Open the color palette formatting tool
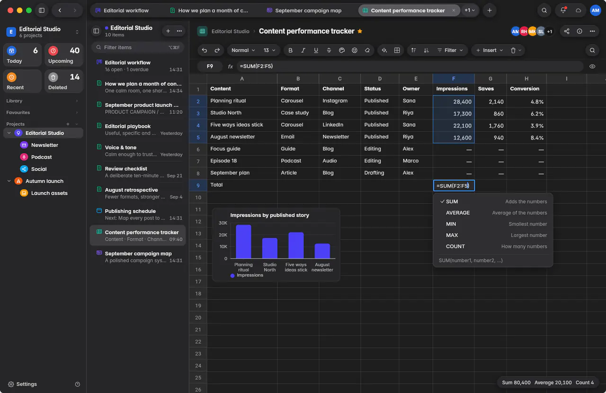This screenshot has height=393, width=606. point(342,50)
